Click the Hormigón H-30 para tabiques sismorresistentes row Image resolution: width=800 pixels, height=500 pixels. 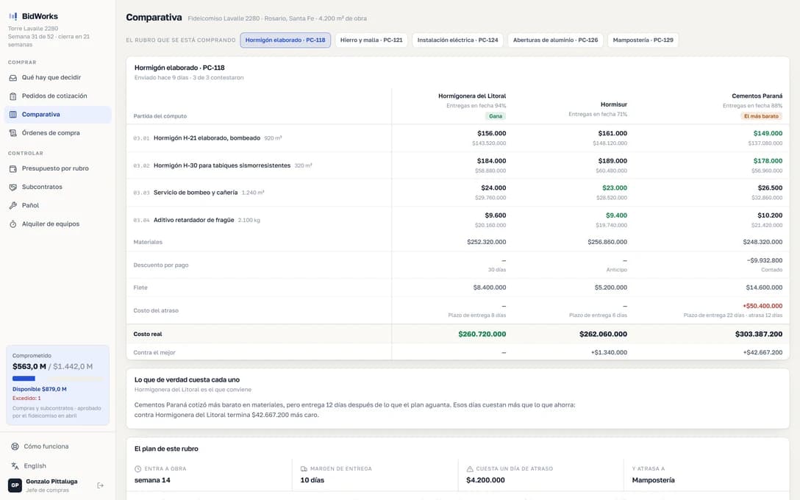pos(457,165)
